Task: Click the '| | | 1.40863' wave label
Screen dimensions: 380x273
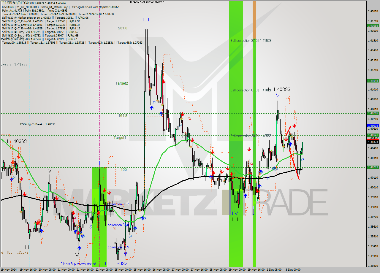Action: pos(14,142)
